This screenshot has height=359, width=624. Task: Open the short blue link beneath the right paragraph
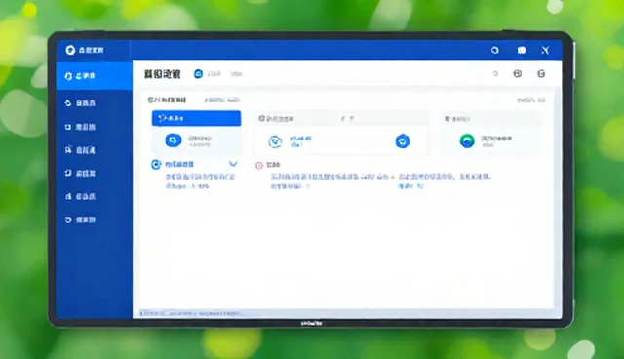click(x=410, y=186)
